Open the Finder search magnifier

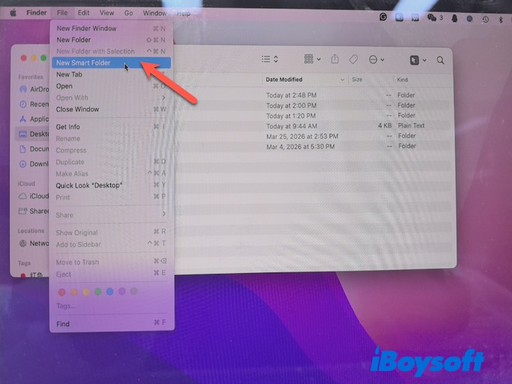440,60
